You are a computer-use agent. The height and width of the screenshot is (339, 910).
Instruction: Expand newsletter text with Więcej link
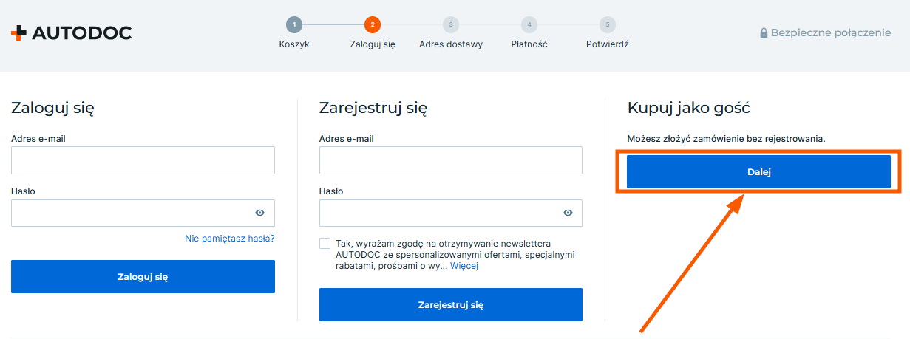(x=464, y=266)
